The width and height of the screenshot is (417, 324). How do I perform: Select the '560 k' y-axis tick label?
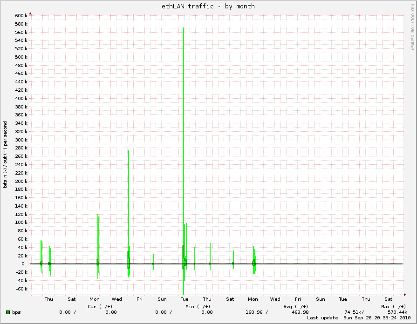[21, 33]
